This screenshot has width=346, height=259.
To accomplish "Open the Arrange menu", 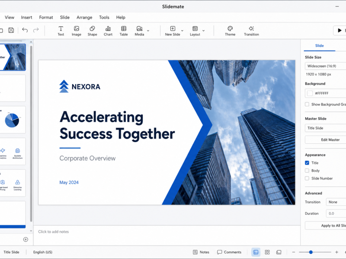I will pyautogui.click(x=84, y=17).
